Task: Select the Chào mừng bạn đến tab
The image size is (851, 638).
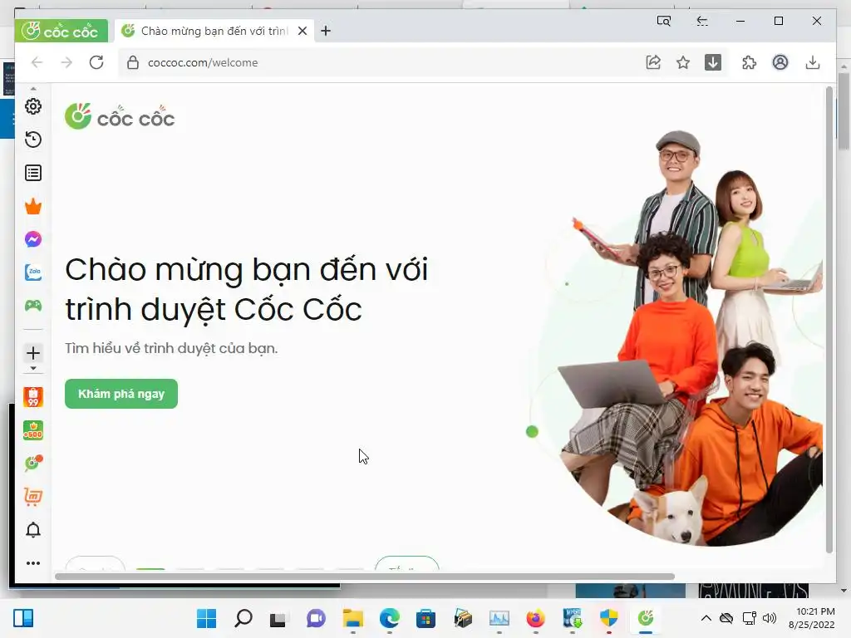Action: 214,31
